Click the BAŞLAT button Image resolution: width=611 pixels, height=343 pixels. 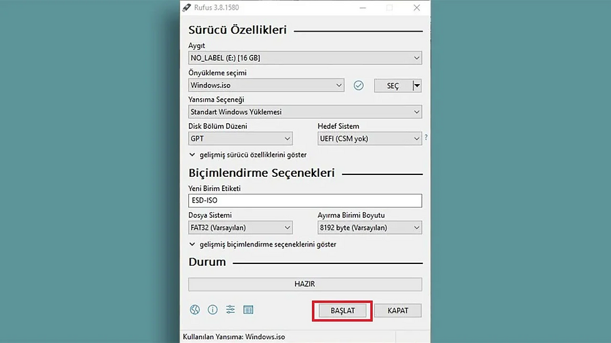pyautogui.click(x=342, y=311)
